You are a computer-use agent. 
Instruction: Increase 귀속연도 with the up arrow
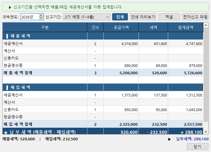pos(41,15)
